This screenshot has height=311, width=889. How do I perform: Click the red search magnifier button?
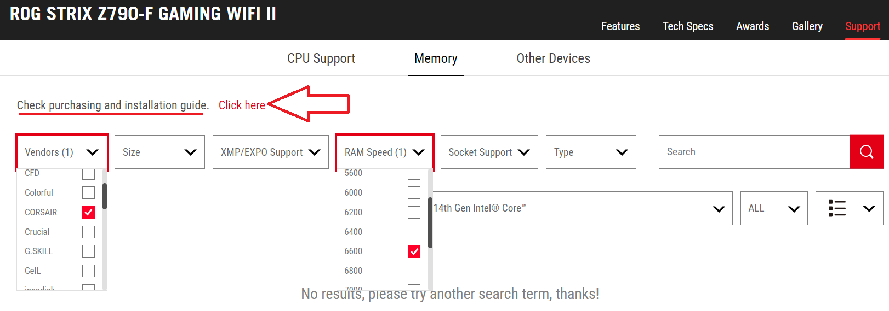click(x=866, y=152)
